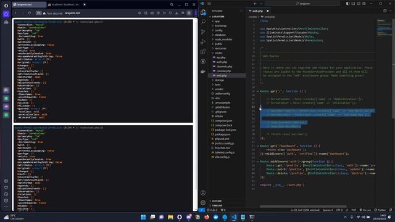Select web.php in the Explorer tree
Image resolution: width=395 pixels, height=222 pixels.
(222, 75)
